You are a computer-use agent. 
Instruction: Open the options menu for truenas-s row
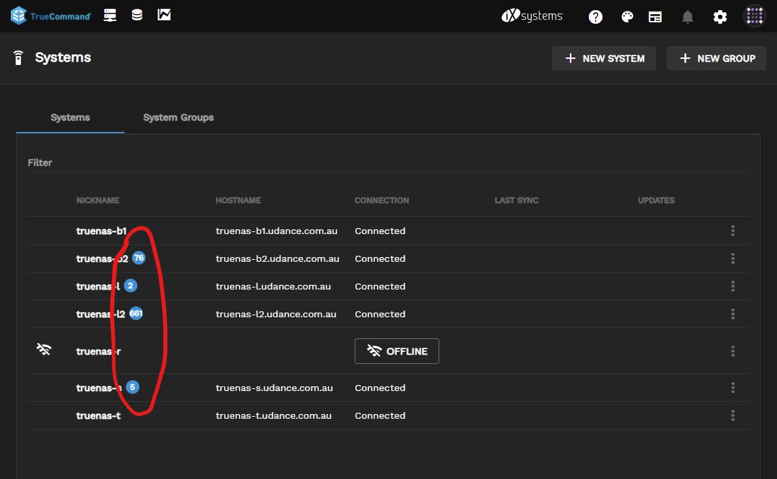coord(733,388)
